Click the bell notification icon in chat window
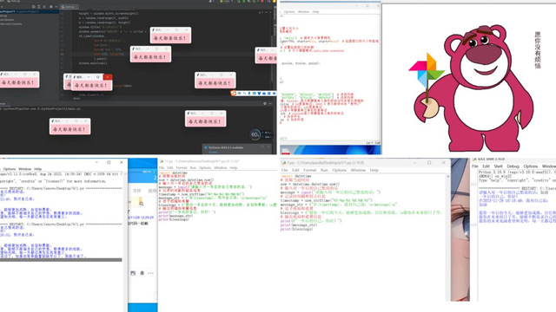This screenshot has width=556, height=312. (x=142, y=273)
